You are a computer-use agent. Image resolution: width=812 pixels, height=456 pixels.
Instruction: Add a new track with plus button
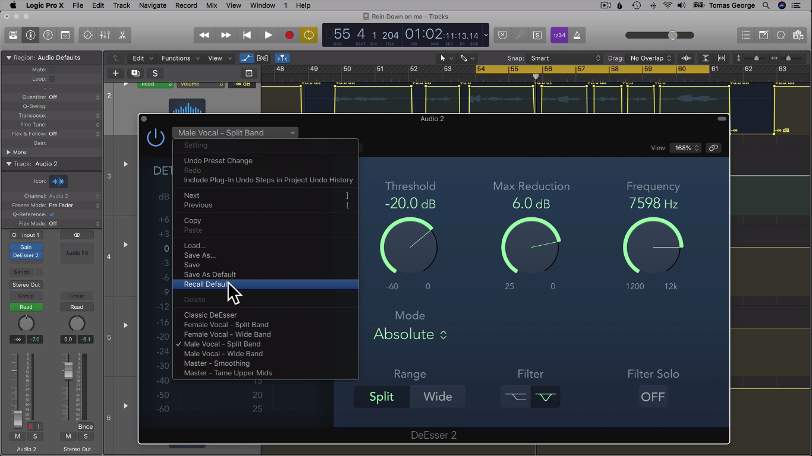[115, 73]
